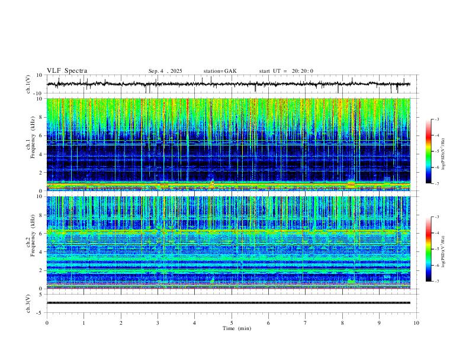
Task: Click the ch.2 spectrogram panel
Action: point(229,243)
